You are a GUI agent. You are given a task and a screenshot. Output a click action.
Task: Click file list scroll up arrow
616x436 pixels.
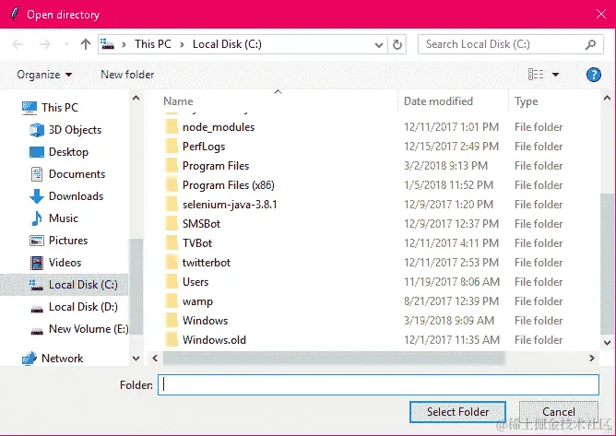(607, 98)
